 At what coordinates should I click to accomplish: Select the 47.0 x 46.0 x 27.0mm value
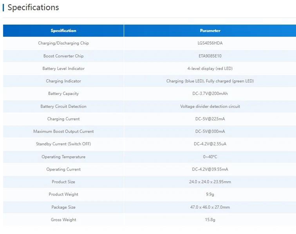[x=210, y=207]
